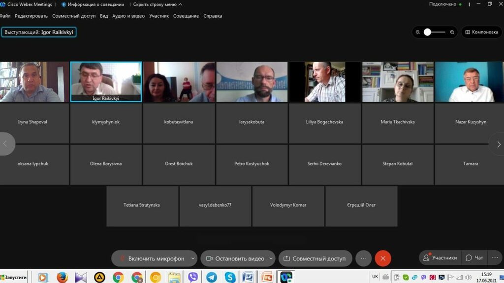Click the red leave meeting button
Image resolution: width=504 pixels, height=283 pixels.
pos(383,258)
